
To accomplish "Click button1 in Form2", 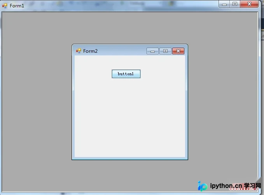I will pos(126,74).
